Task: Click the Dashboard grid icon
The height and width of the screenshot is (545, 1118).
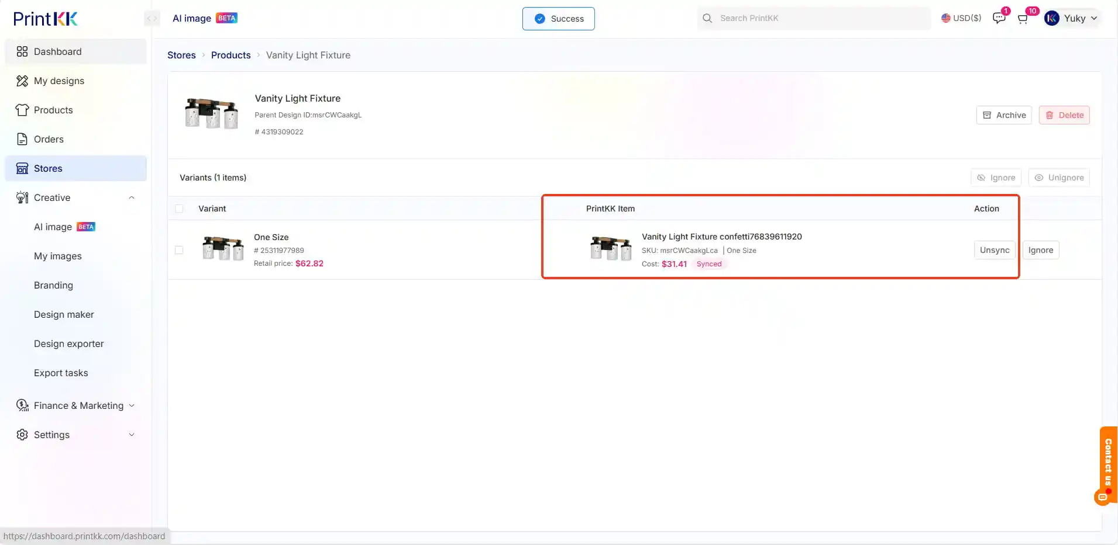Action: coord(22,51)
